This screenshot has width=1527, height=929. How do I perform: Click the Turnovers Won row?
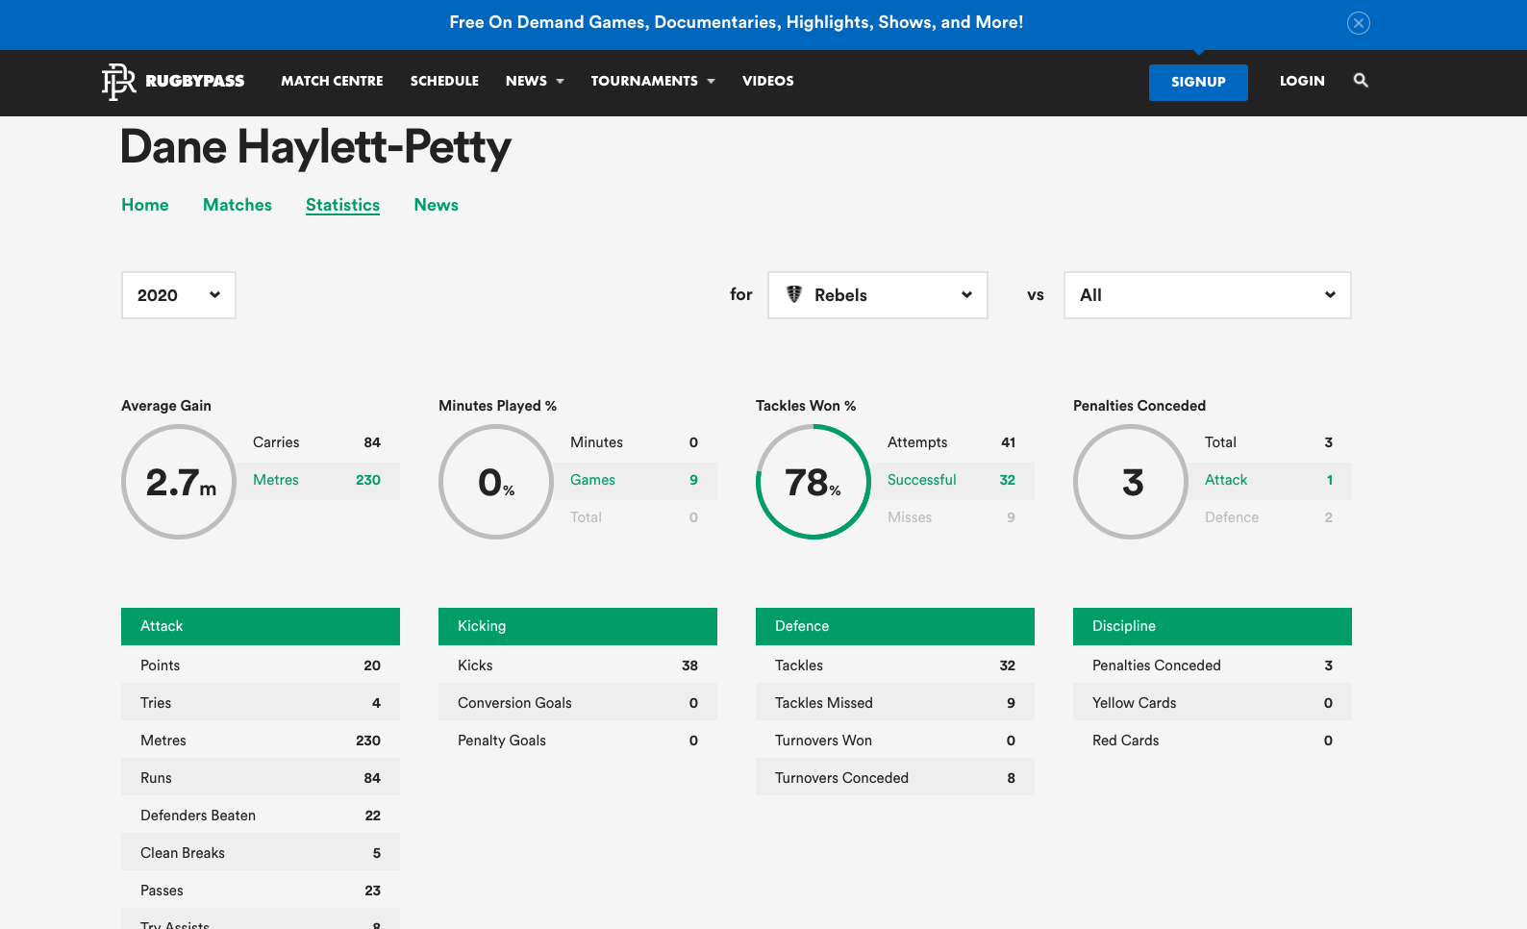[895, 741]
